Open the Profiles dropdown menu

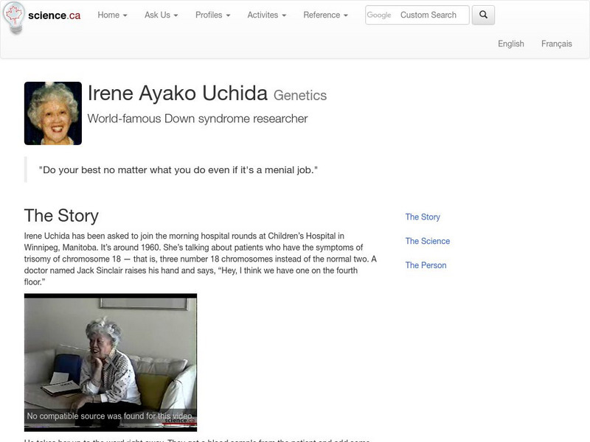212,14
